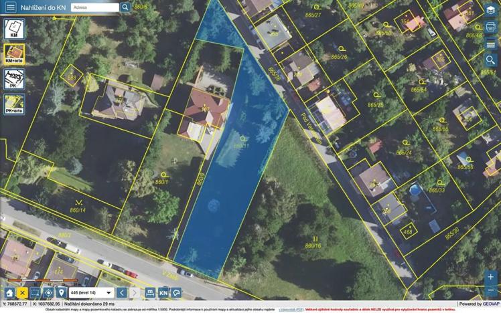Click the address search magnifier button
This screenshot has height=313, width=501.
pos(125,7)
